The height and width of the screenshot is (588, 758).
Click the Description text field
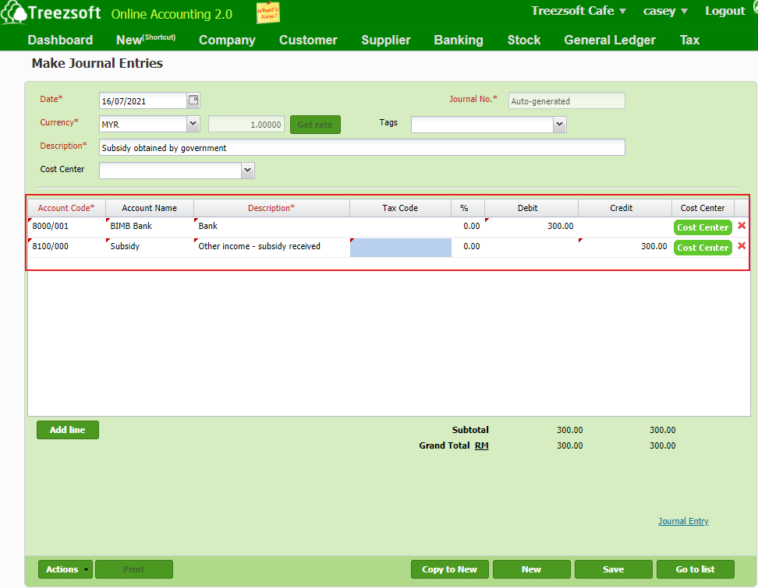click(x=362, y=147)
